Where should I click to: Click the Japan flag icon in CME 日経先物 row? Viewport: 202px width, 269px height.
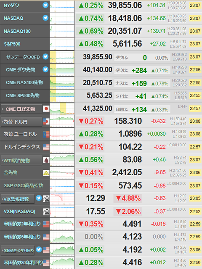[x=46, y=109]
